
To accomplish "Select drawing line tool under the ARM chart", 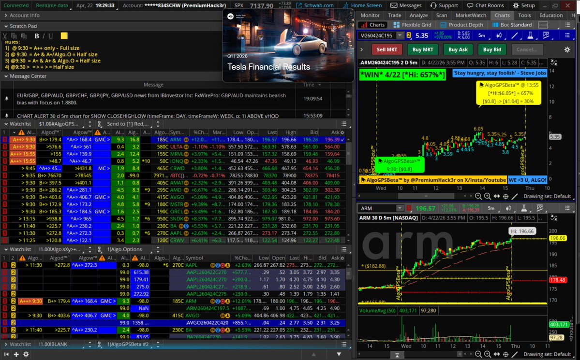I will 515,355.
